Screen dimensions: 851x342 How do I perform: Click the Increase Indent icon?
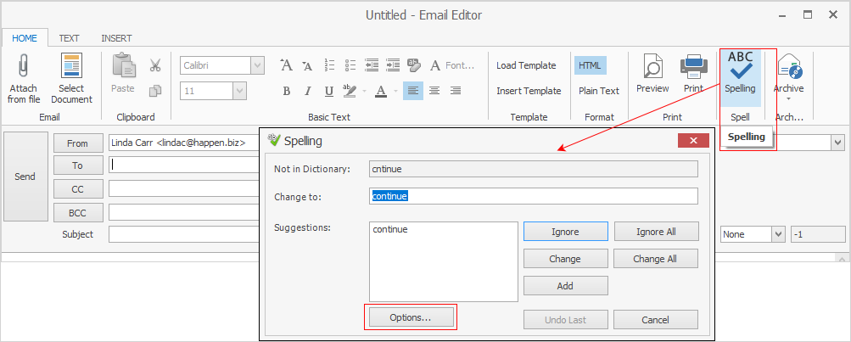coord(392,65)
